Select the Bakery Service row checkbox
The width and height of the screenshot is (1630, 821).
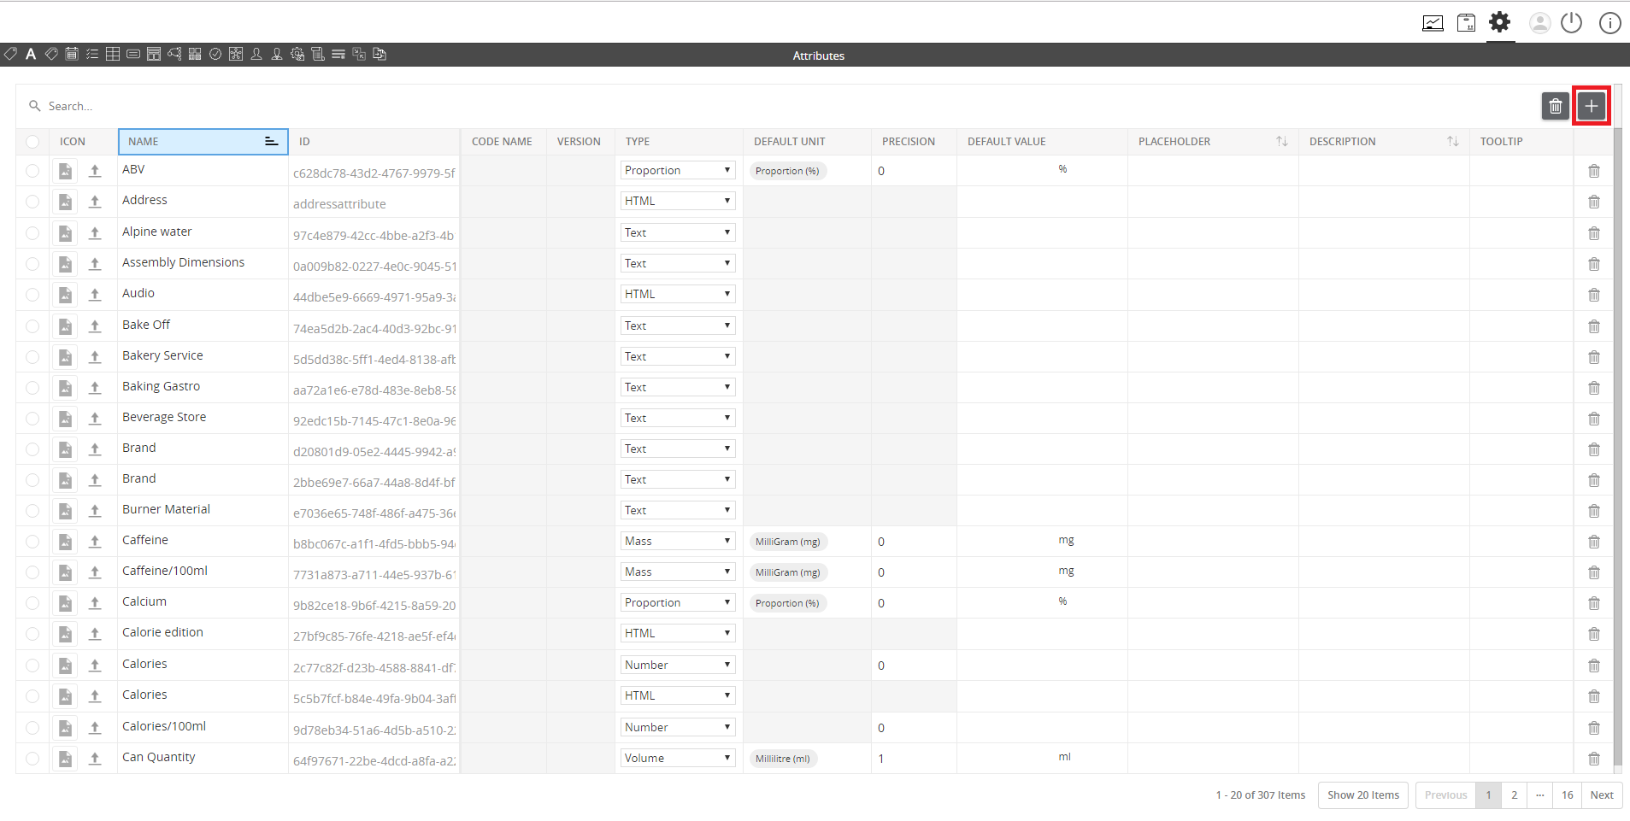click(x=32, y=357)
